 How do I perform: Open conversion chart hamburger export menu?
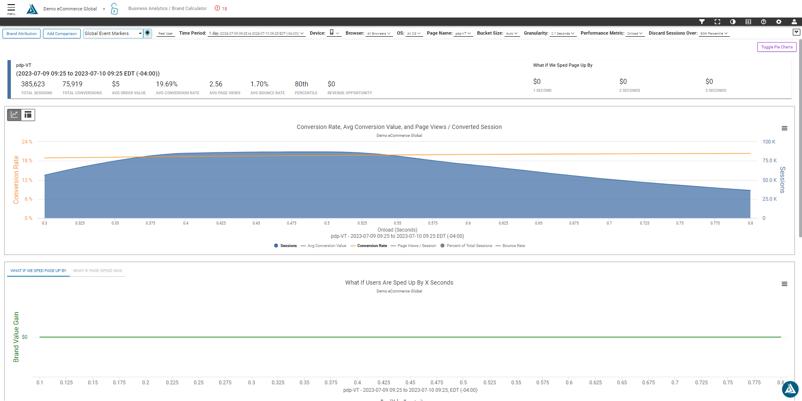click(x=784, y=129)
